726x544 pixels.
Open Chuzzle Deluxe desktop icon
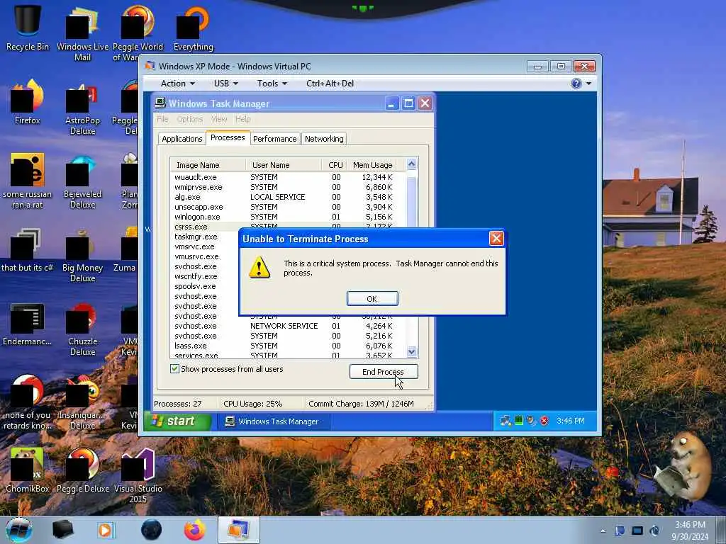(82, 329)
